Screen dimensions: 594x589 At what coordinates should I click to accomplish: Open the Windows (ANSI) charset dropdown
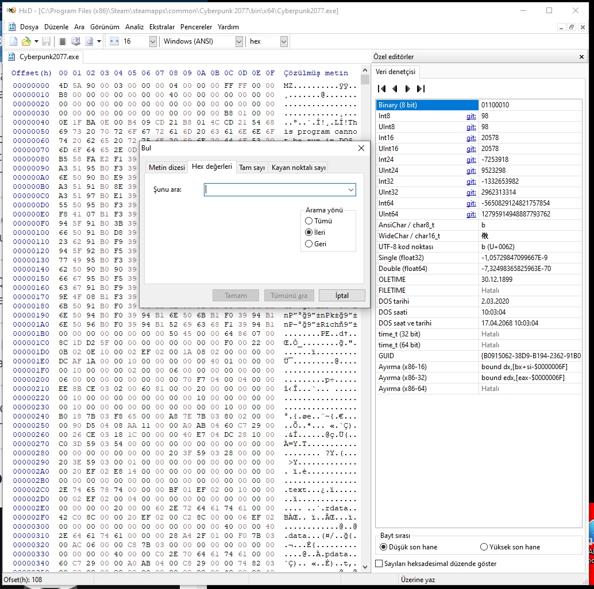239,41
